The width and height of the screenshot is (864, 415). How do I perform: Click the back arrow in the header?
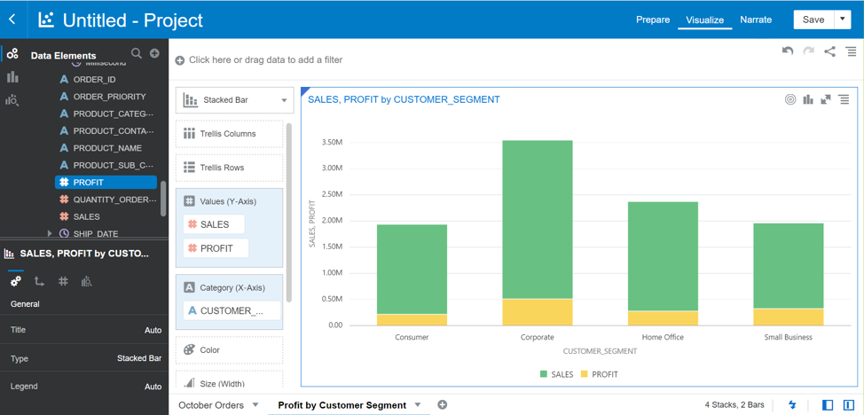12,20
